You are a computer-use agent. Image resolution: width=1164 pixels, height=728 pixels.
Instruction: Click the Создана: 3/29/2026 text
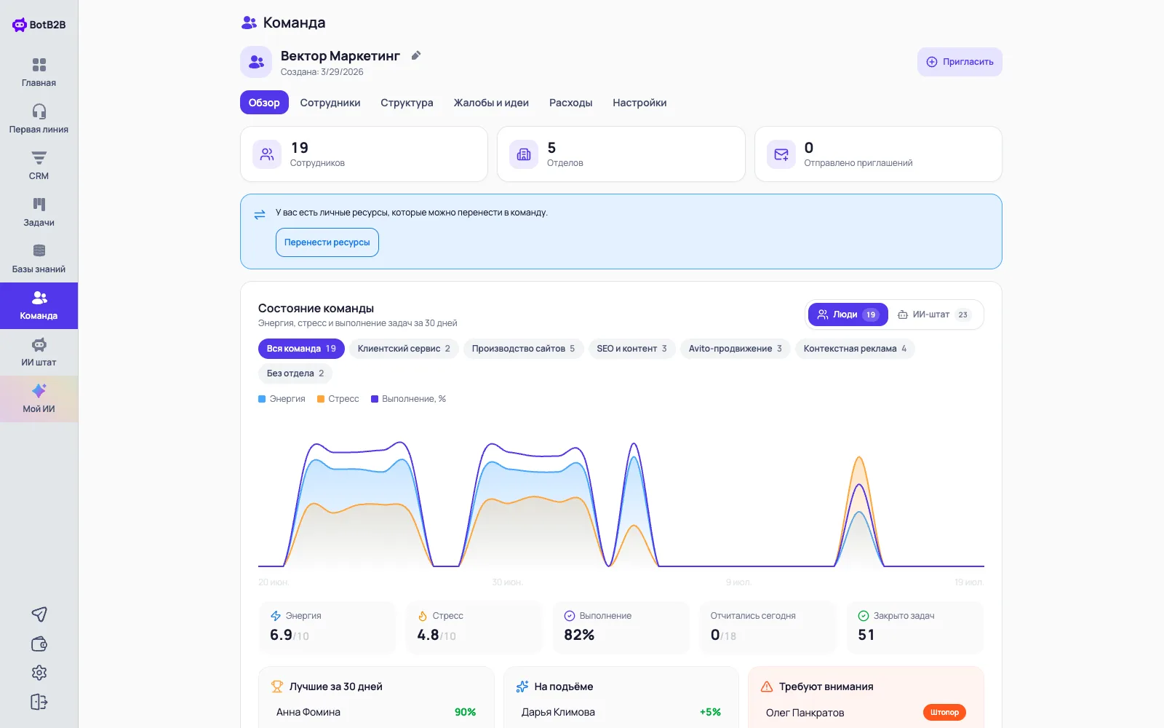pos(322,72)
